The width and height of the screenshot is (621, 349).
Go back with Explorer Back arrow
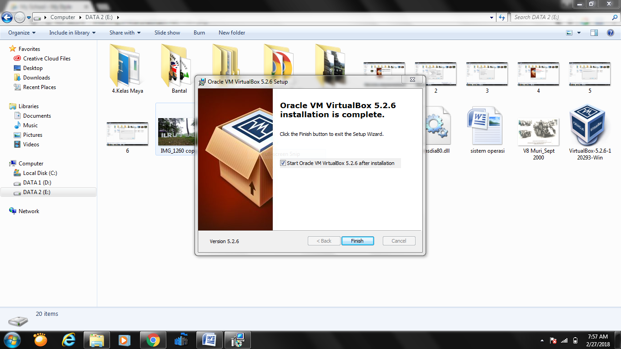(x=7, y=17)
